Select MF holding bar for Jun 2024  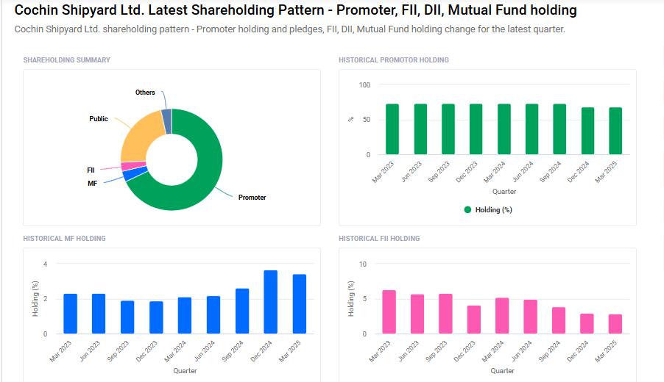tap(213, 315)
